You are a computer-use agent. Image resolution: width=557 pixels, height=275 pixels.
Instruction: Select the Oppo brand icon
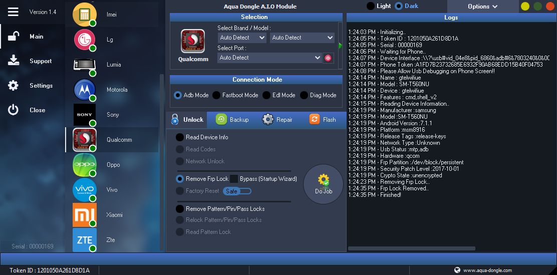(x=85, y=164)
